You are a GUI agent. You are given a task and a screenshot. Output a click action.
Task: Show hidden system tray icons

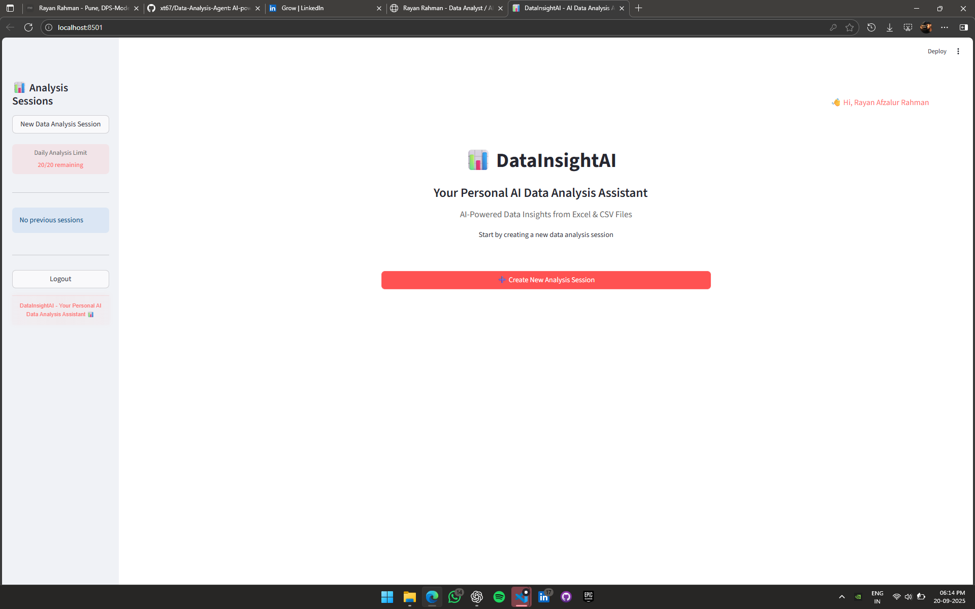click(x=841, y=597)
